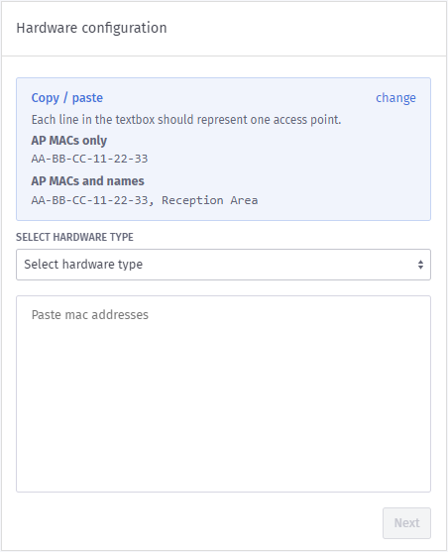Click the word "names" in the bold label

coord(126,181)
